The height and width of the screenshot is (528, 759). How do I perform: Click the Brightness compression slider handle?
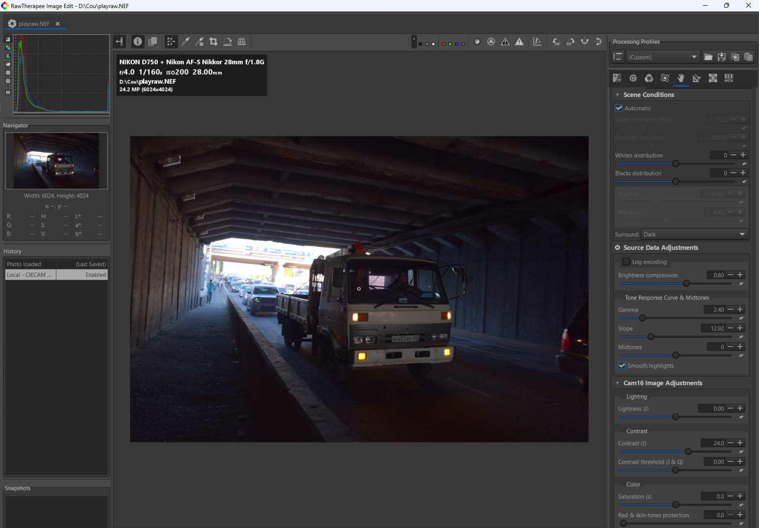686,283
